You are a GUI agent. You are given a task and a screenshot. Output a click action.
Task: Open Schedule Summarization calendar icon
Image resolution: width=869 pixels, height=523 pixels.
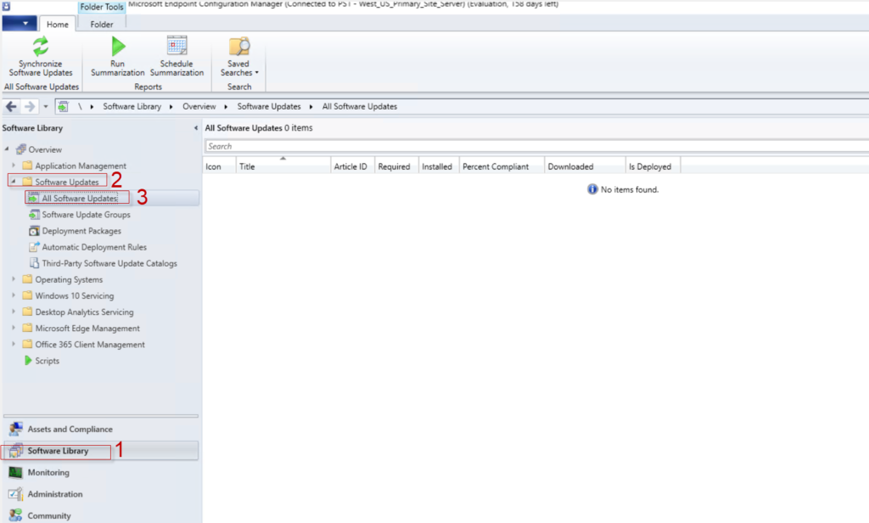click(x=177, y=46)
